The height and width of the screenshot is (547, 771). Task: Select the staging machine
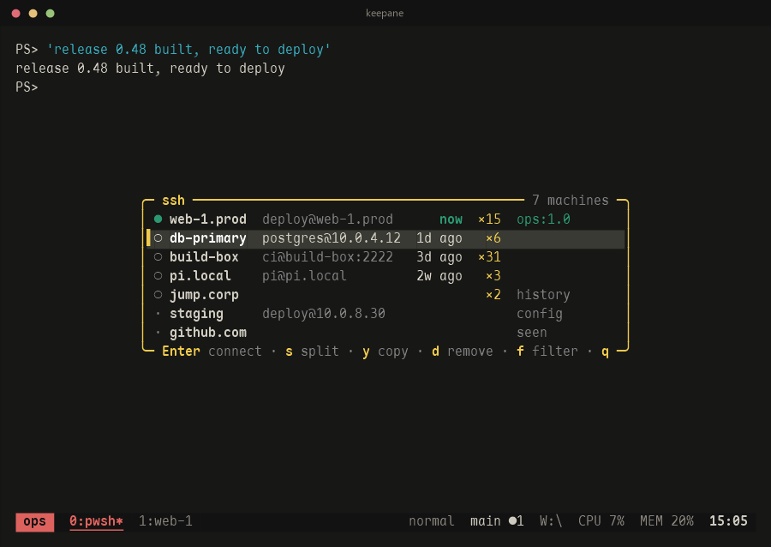tap(385, 314)
